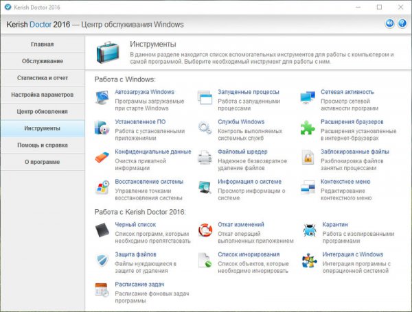Open Помощь и справка section
This screenshot has width=412, height=312.
43,145
